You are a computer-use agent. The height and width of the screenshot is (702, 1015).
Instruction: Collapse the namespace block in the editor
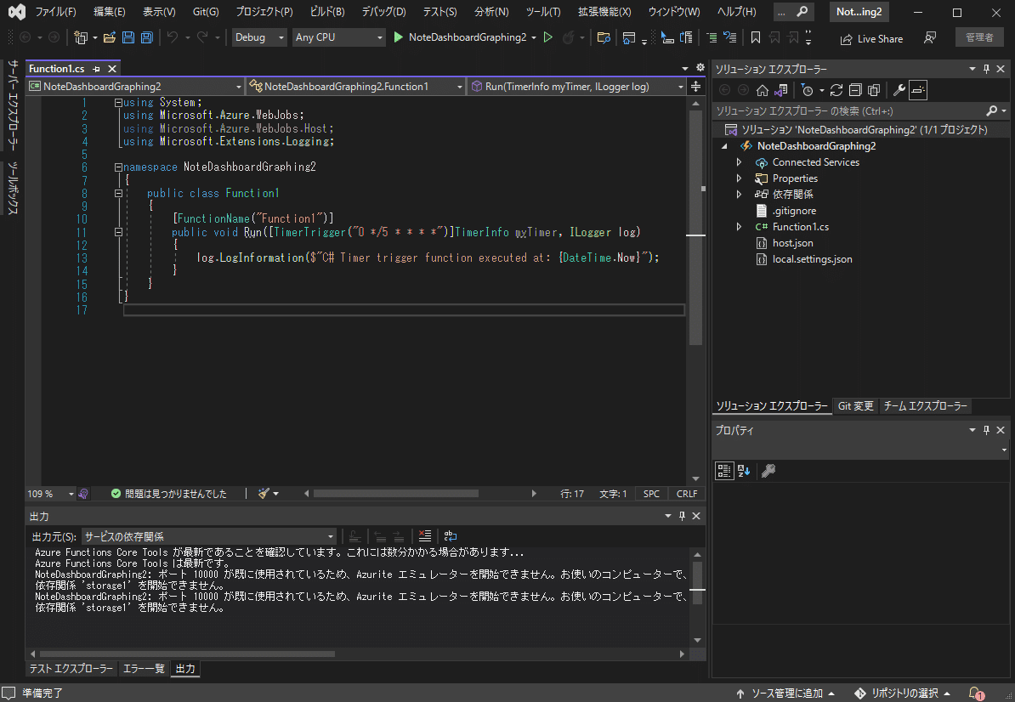118,167
